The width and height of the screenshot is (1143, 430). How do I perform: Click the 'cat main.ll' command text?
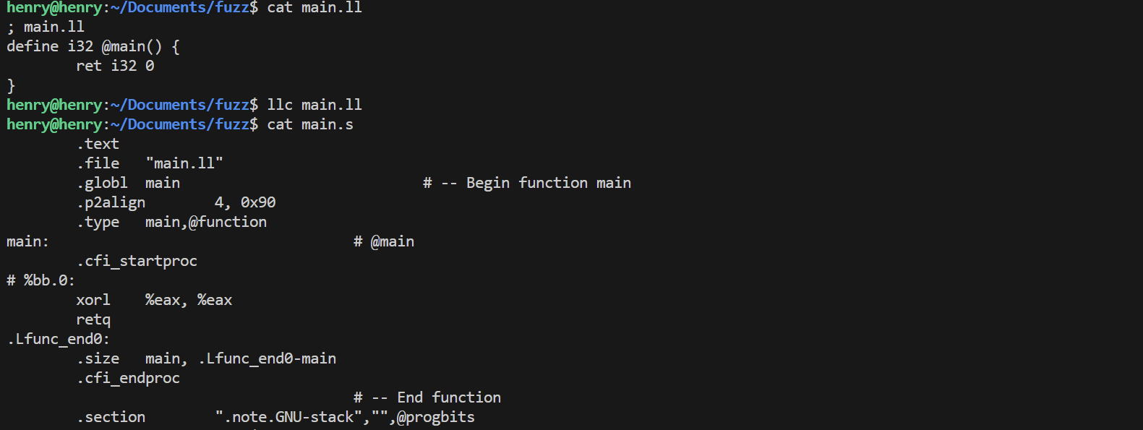point(314,8)
